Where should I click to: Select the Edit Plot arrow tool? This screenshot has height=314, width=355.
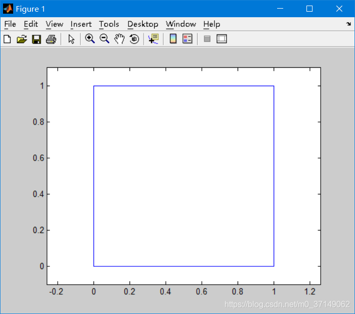click(71, 39)
